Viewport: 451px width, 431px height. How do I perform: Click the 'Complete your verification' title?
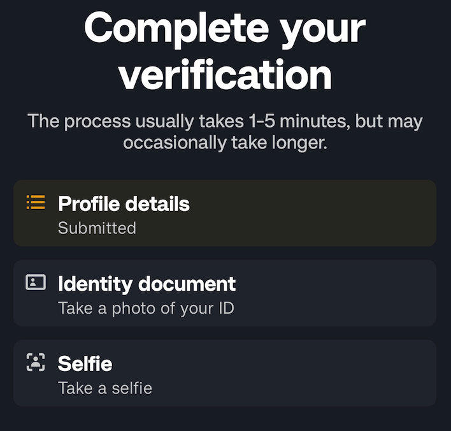click(x=225, y=51)
